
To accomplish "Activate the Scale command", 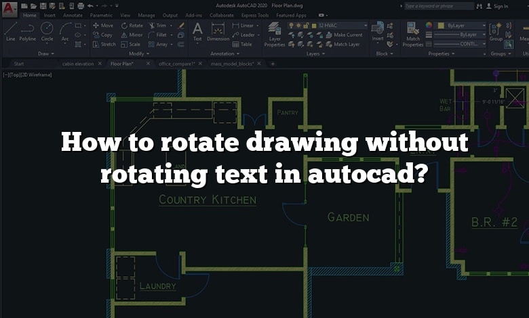I will pyautogui.click(x=131, y=45).
